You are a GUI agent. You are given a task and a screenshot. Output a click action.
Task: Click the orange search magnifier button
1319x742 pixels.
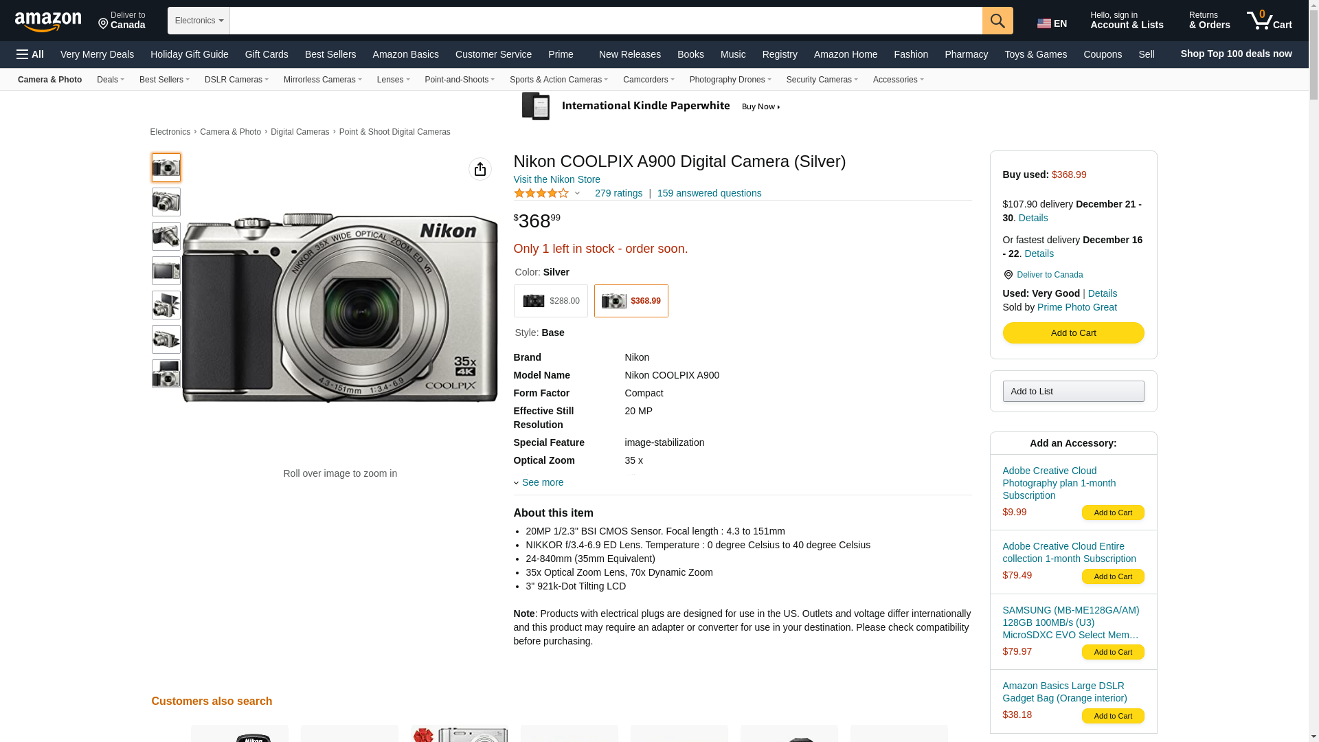997,21
